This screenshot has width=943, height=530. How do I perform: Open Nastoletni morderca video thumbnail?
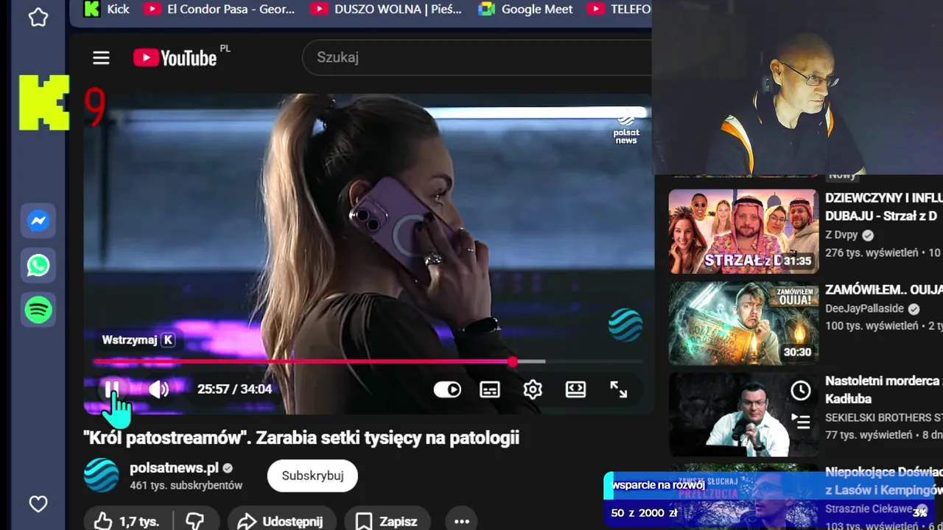pyautogui.click(x=743, y=414)
